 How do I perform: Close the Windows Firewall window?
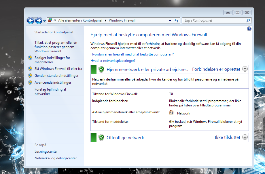click(247, 13)
